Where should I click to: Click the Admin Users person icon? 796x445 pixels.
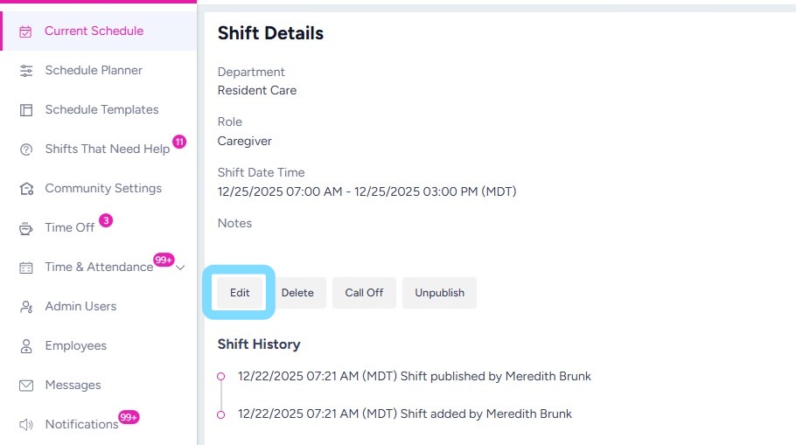pyautogui.click(x=26, y=307)
